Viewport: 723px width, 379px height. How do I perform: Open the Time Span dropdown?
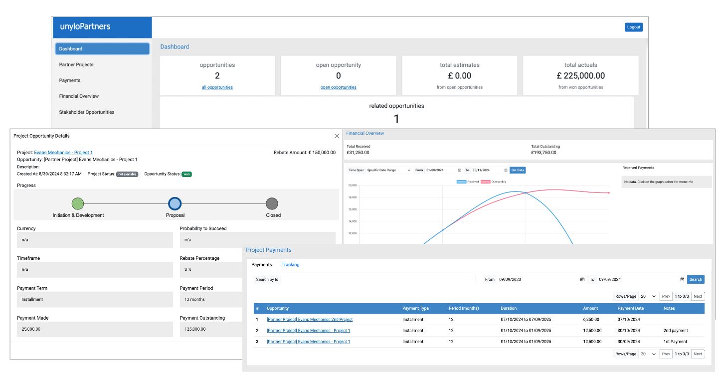pyautogui.click(x=388, y=170)
